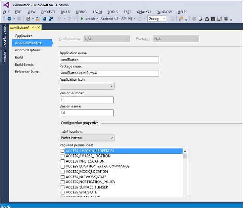This screenshot has height=208, width=243.
Task: Open the Build Events page
Action: click(24, 64)
